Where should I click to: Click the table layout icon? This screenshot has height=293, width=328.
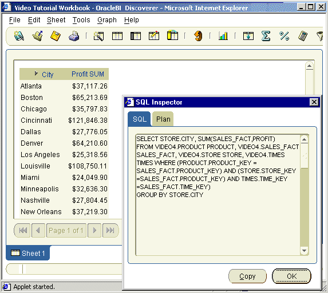[117, 36]
